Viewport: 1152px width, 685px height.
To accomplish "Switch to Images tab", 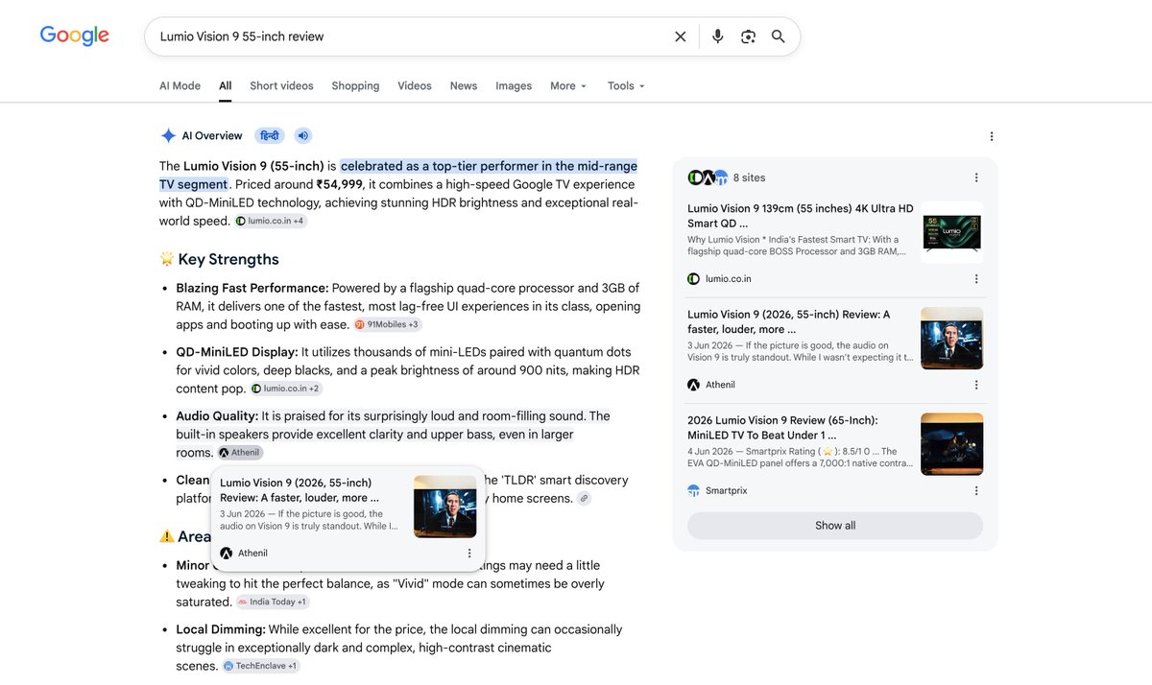I will pos(514,85).
